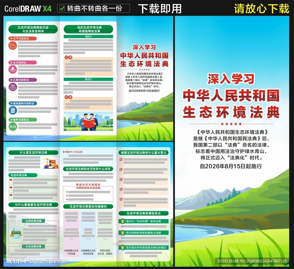Screen dimensions: 294x269
Task: Click 深入学习 title on the large cover
Action: (x=231, y=79)
